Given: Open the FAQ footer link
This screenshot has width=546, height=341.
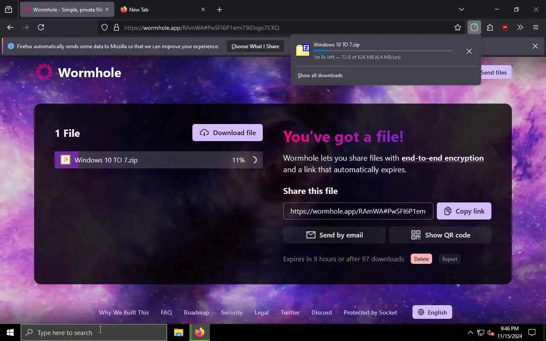Looking at the screenshot, I should tap(166, 312).
